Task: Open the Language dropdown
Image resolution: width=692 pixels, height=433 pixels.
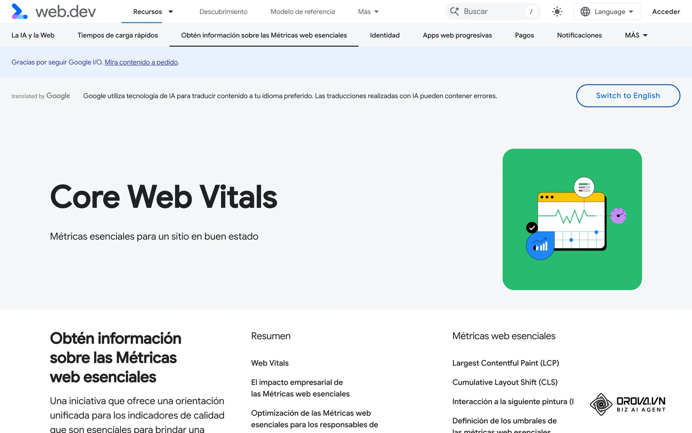Action: point(607,12)
